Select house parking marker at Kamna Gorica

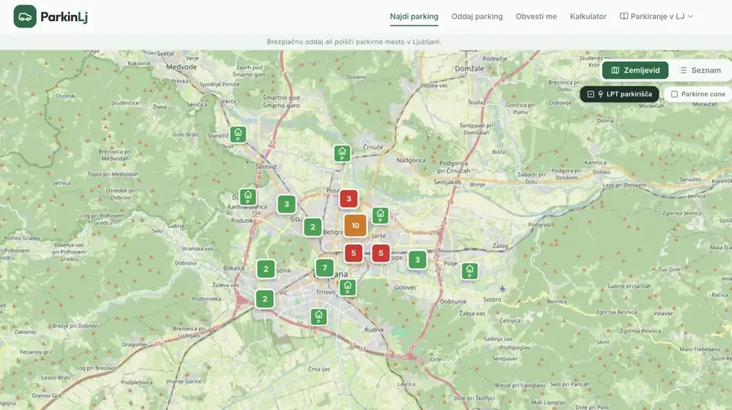(248, 197)
